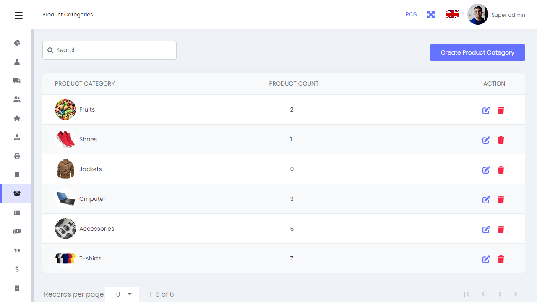Open the dashboard pie chart icon

(17, 42)
